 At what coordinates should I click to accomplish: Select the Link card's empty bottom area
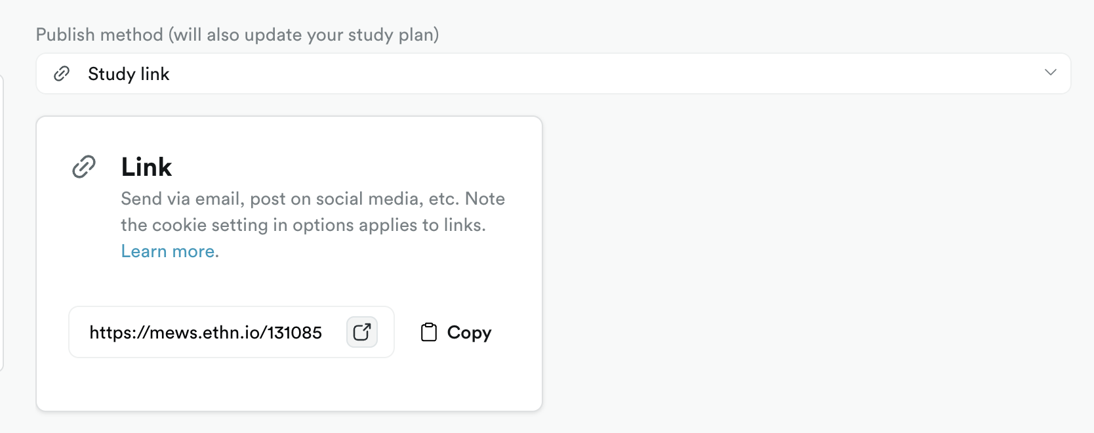[289, 384]
